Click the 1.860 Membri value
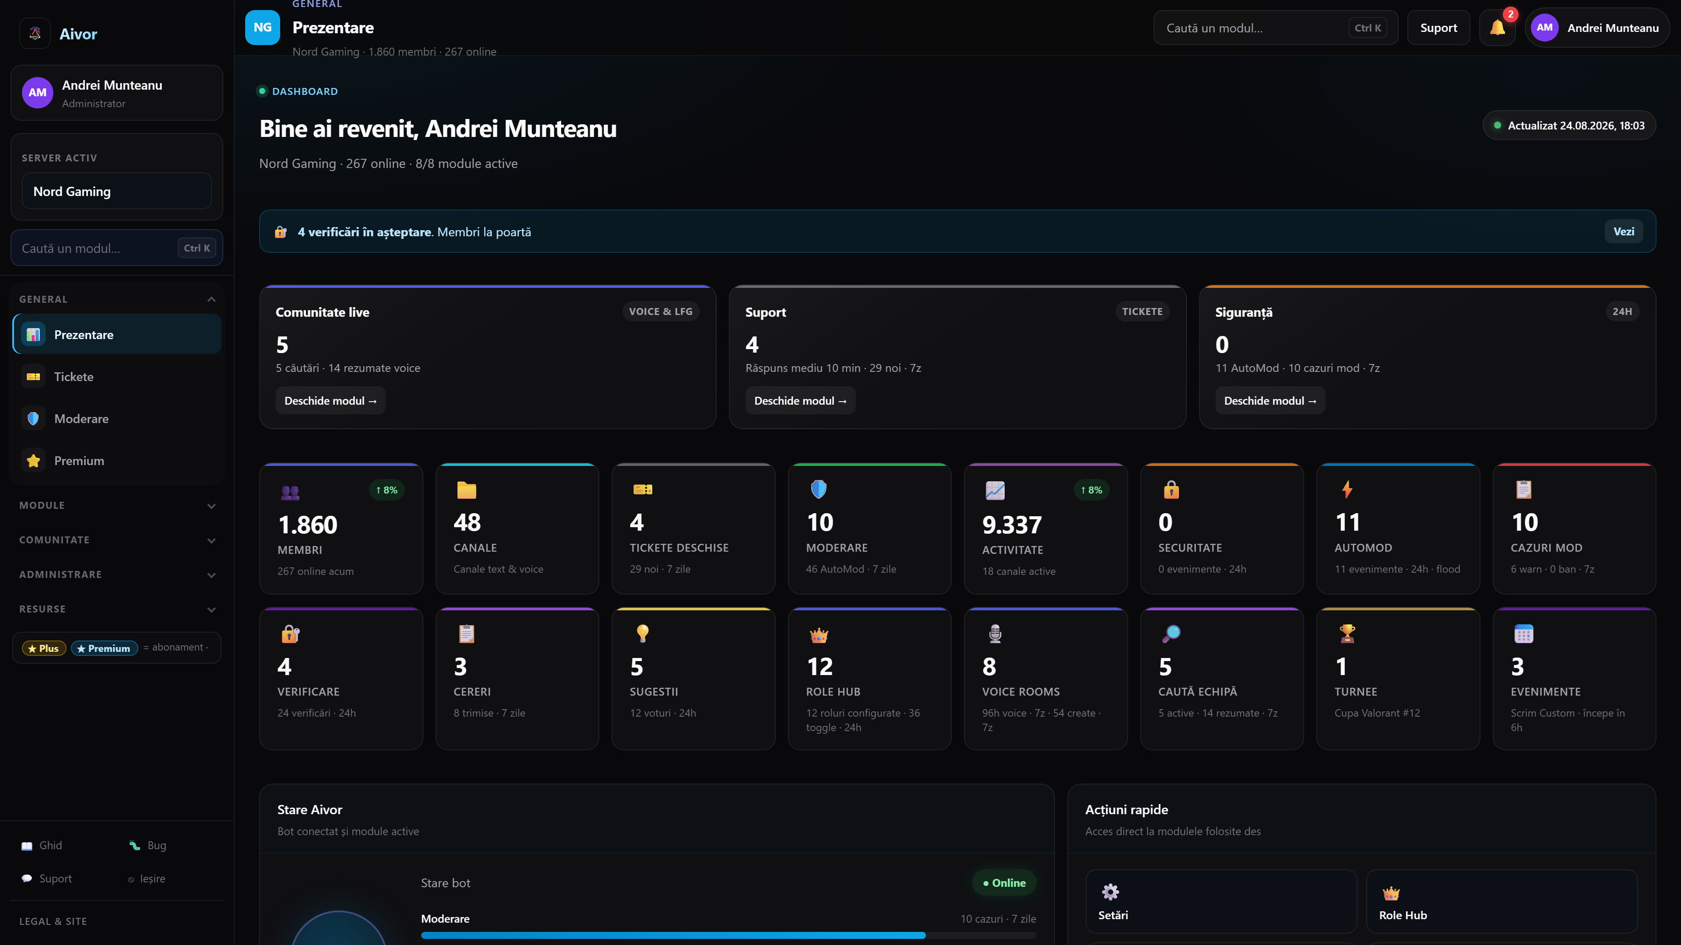Screen dimensions: 1681x945 tap(307, 525)
